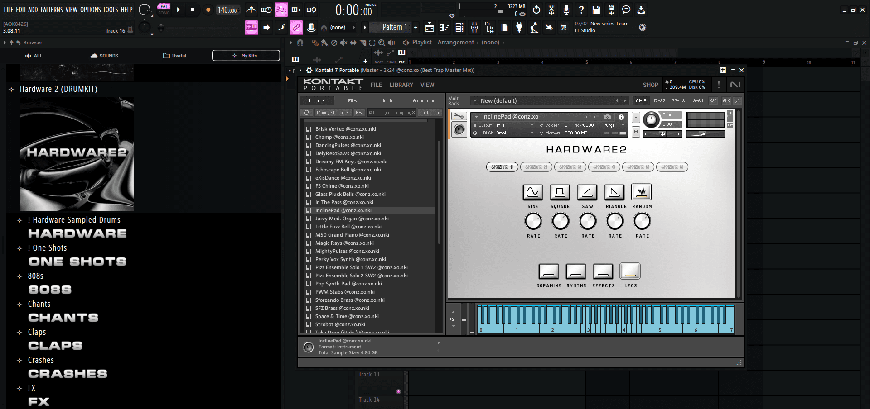870x409 pixels.
Task: Solo the InclinePad instrument (S)
Action: coord(636,117)
